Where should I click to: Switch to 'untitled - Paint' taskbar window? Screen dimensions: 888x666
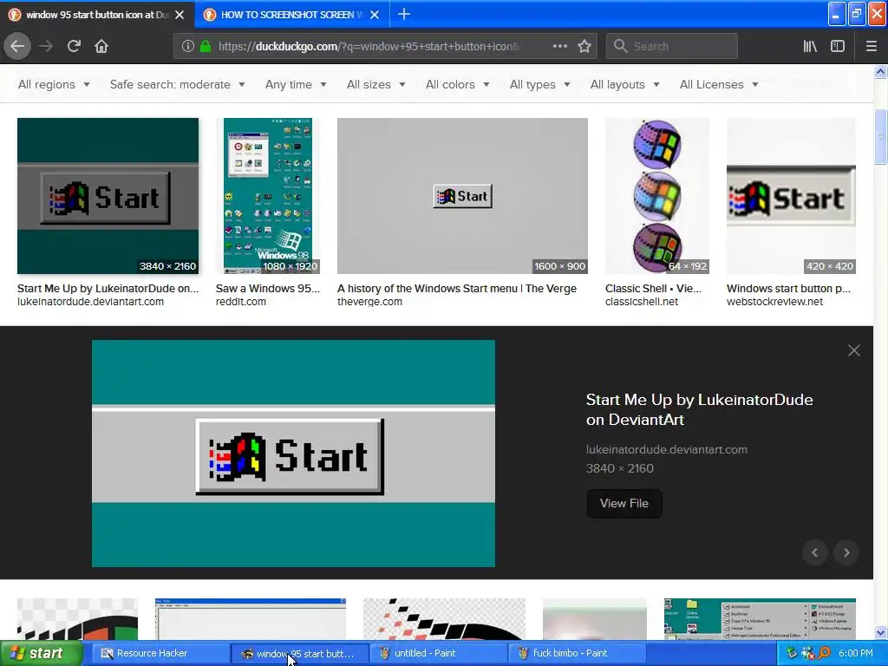click(438, 654)
